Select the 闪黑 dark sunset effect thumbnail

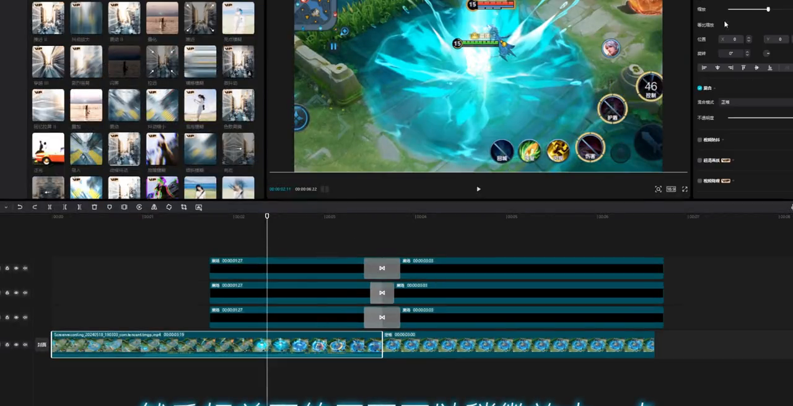click(125, 61)
